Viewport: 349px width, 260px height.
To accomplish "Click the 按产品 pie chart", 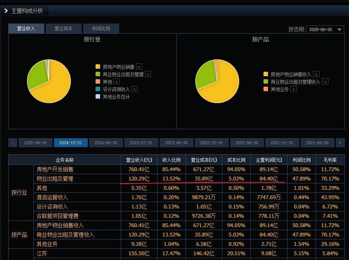I will point(217,81).
